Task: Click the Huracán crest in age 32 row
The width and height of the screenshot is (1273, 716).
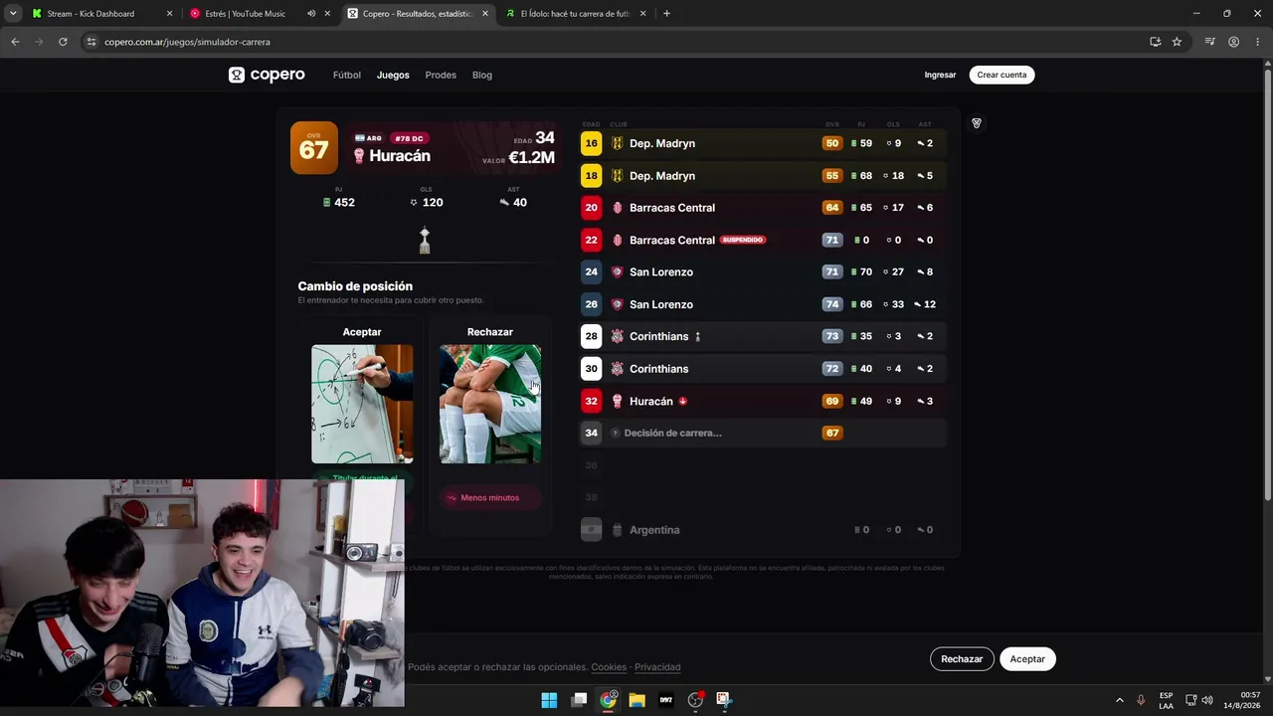Action: point(617,401)
